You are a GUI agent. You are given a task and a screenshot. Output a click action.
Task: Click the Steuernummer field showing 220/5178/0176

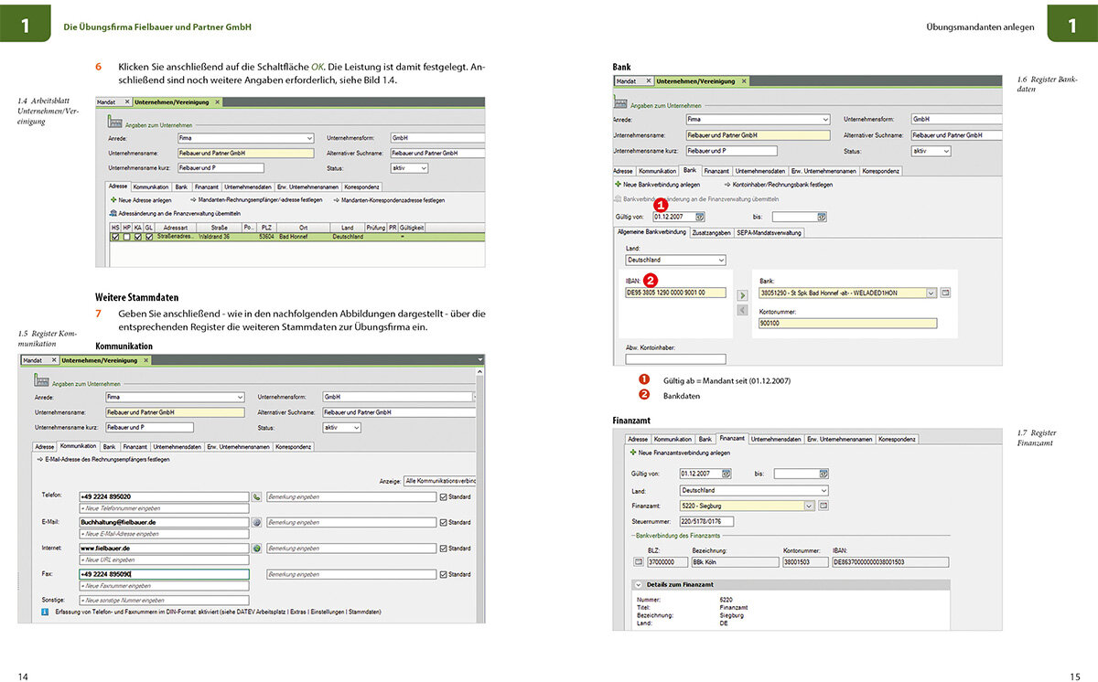coord(706,521)
